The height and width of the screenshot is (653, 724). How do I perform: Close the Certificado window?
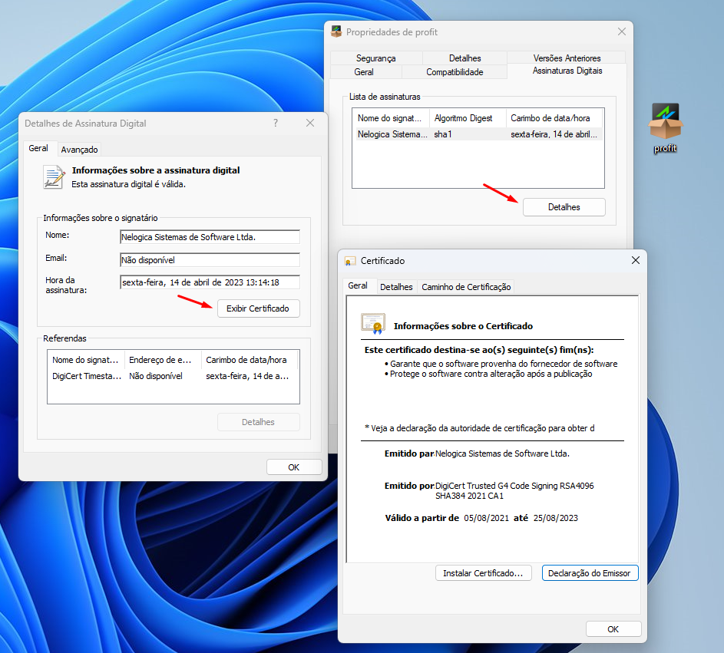tap(636, 260)
